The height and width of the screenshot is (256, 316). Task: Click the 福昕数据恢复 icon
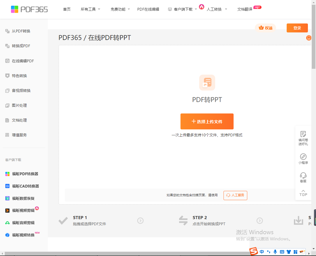(x=8, y=198)
